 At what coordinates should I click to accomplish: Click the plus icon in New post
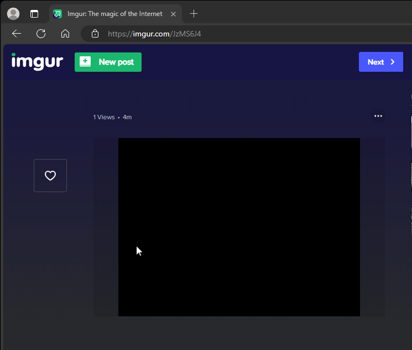[x=85, y=62]
